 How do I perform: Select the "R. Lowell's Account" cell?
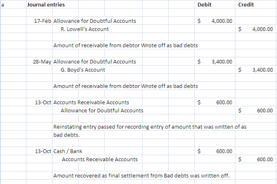[85, 29]
